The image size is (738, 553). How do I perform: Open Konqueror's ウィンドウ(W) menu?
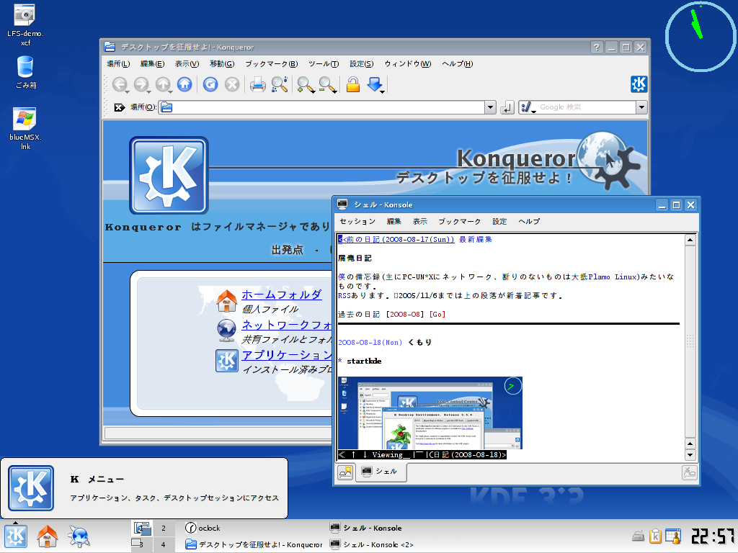coord(408,64)
